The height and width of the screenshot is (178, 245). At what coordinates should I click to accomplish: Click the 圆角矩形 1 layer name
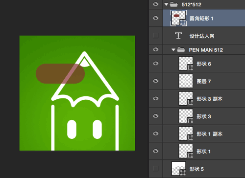201,19
